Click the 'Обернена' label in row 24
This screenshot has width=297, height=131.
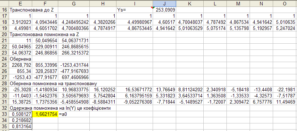pyautogui.click(x=21, y=59)
